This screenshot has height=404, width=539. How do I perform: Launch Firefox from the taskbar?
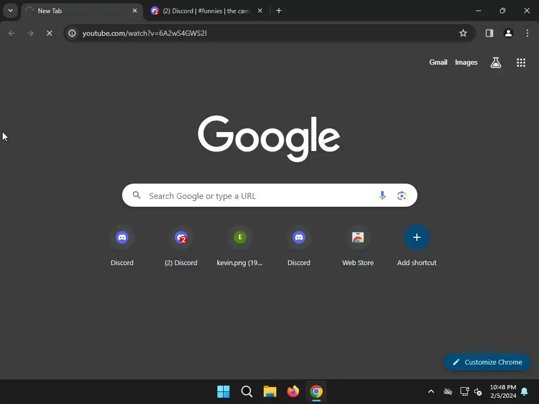tap(293, 391)
